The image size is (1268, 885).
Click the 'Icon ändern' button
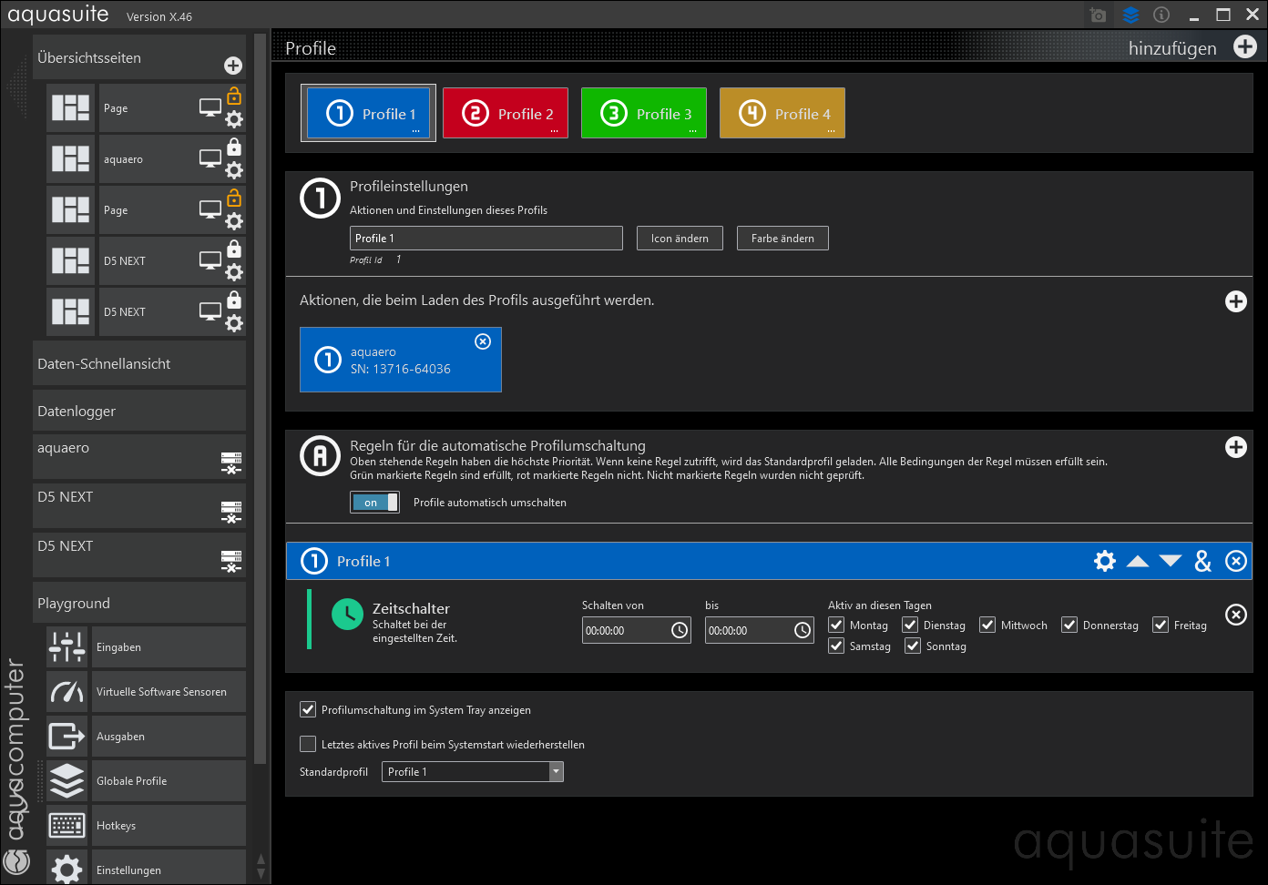(680, 239)
